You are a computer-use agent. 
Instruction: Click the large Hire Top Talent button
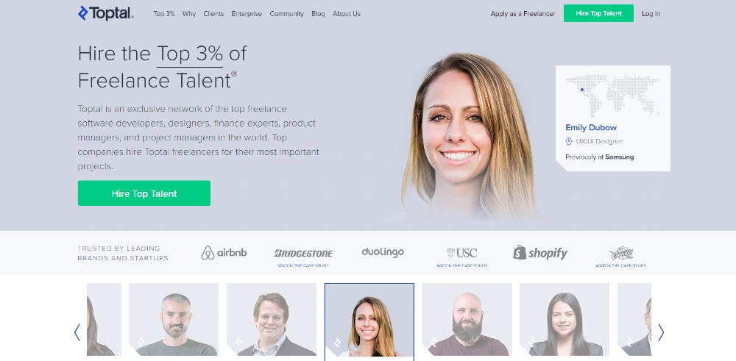(144, 193)
